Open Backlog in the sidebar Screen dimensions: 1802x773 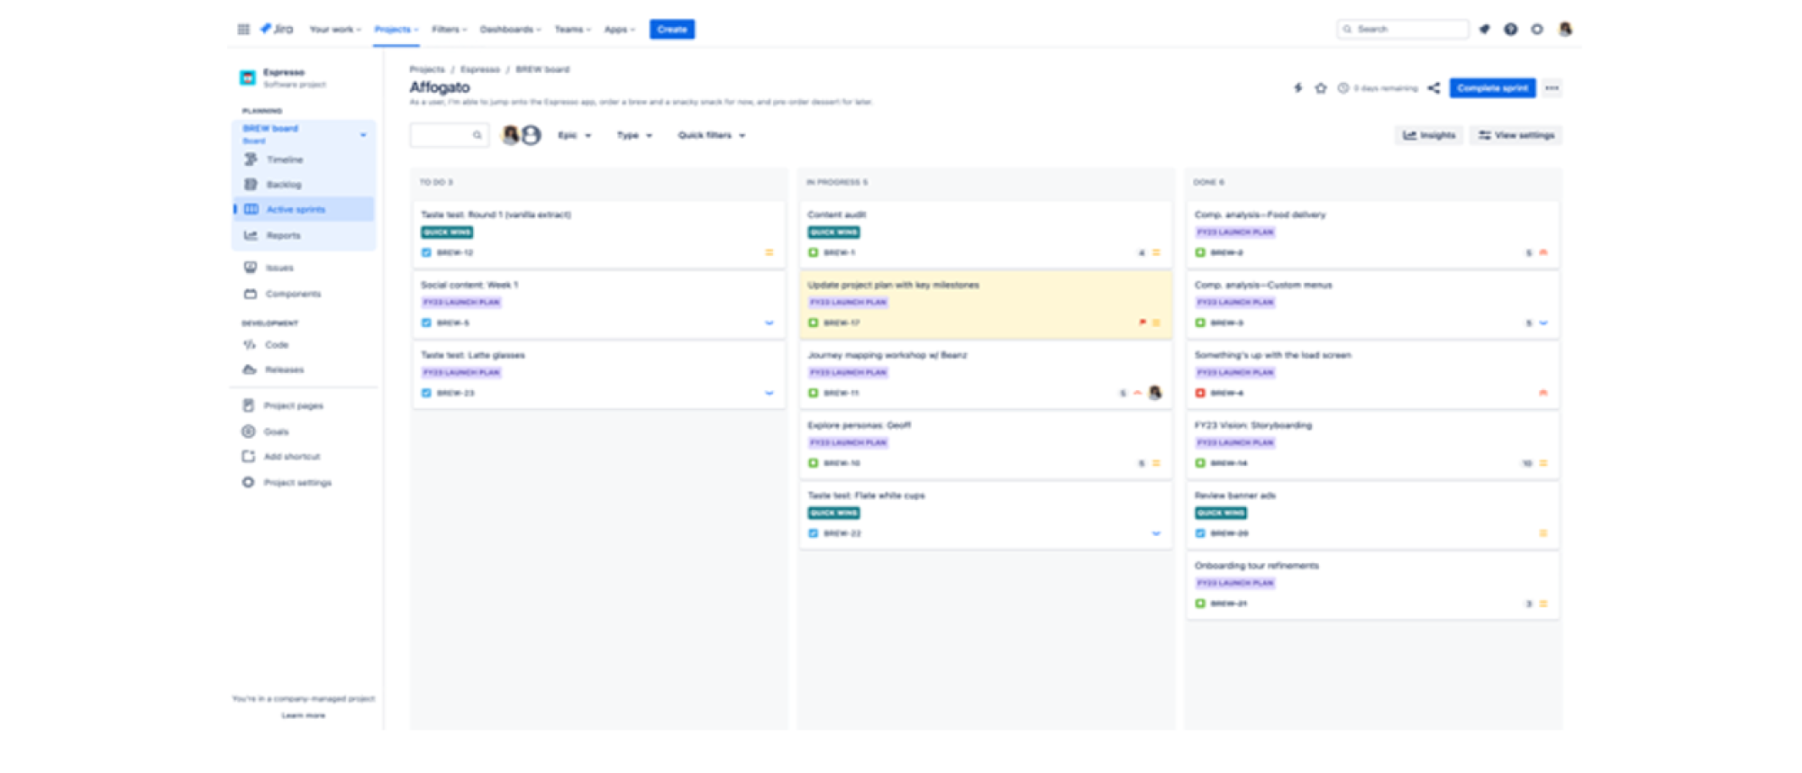[x=304, y=185]
